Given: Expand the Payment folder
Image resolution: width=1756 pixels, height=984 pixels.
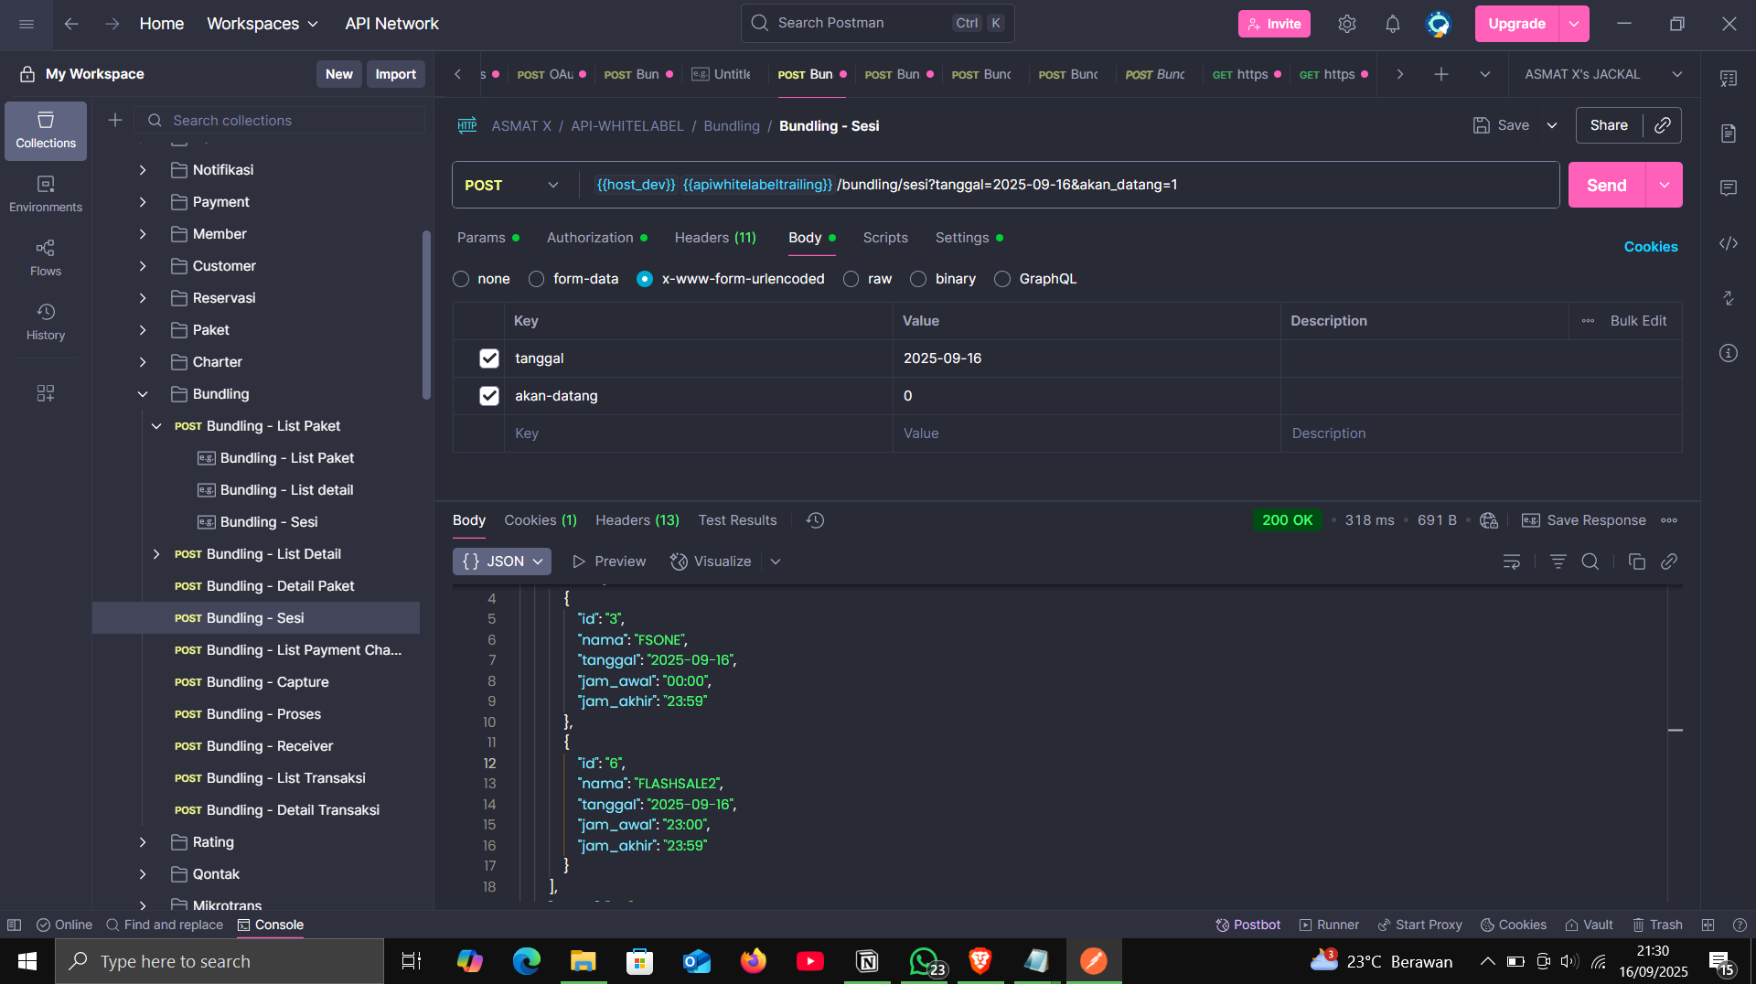Looking at the screenshot, I should pos(143,202).
